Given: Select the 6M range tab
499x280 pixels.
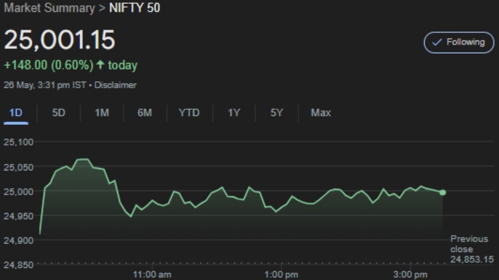Looking at the screenshot, I should click(145, 113).
